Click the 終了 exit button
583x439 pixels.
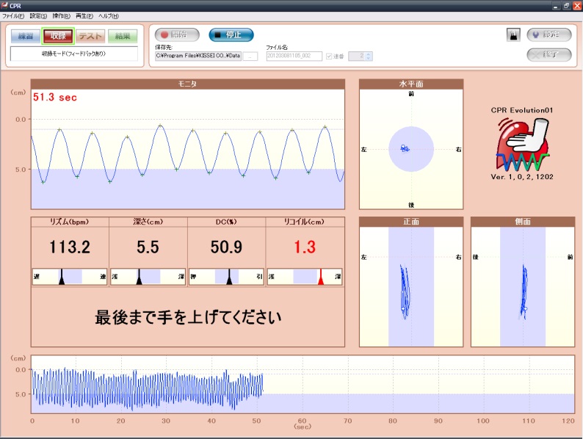549,54
